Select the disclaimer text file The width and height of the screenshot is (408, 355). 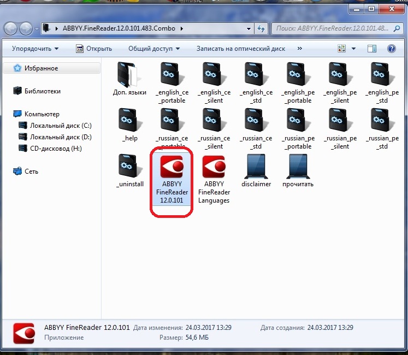coord(256,170)
